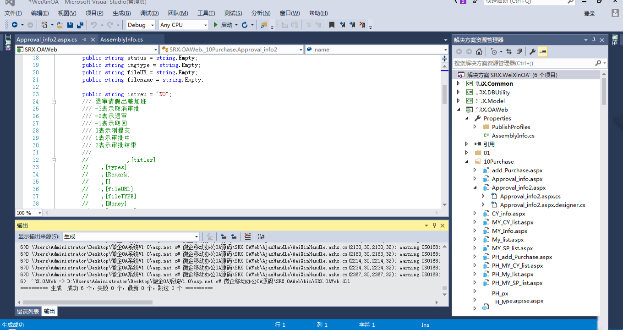Click the Find in Files toolbar icon
The image size is (623, 330).
[264, 25]
